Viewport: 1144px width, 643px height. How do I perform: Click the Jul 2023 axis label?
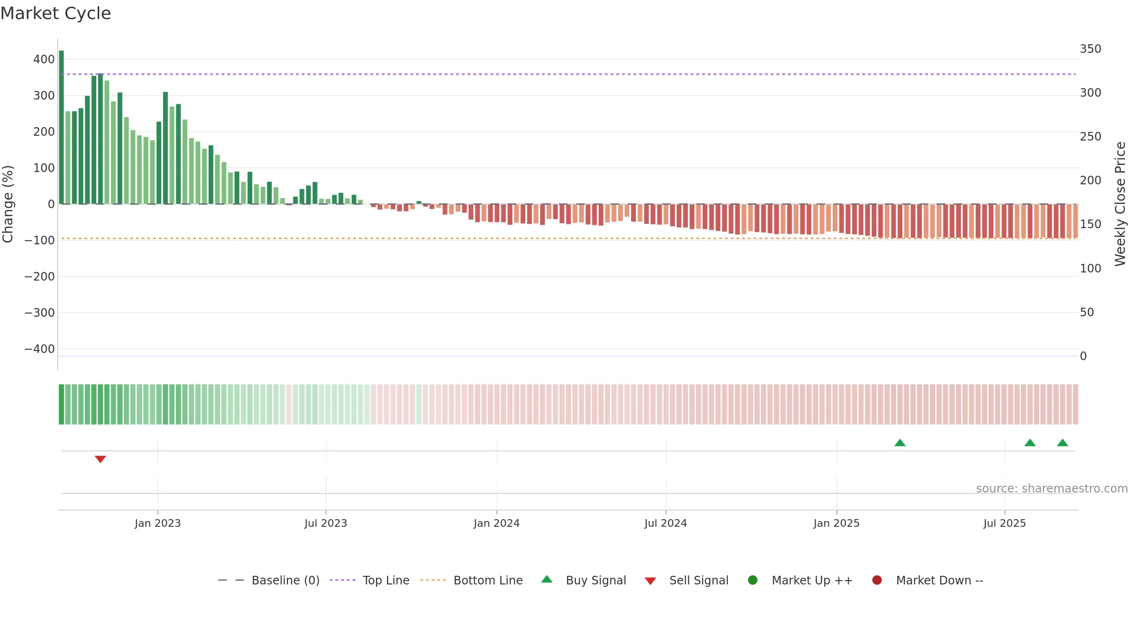pos(326,523)
